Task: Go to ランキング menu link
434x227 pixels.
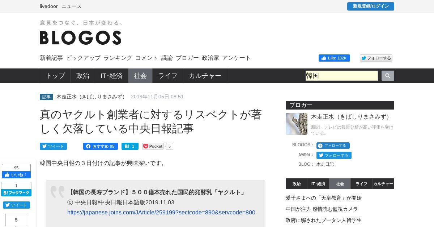Action: point(118,58)
